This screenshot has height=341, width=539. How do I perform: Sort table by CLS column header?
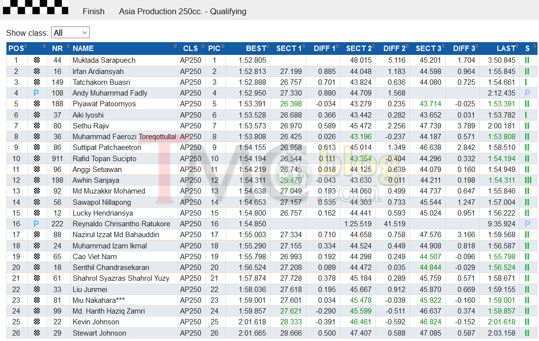[x=192, y=49]
